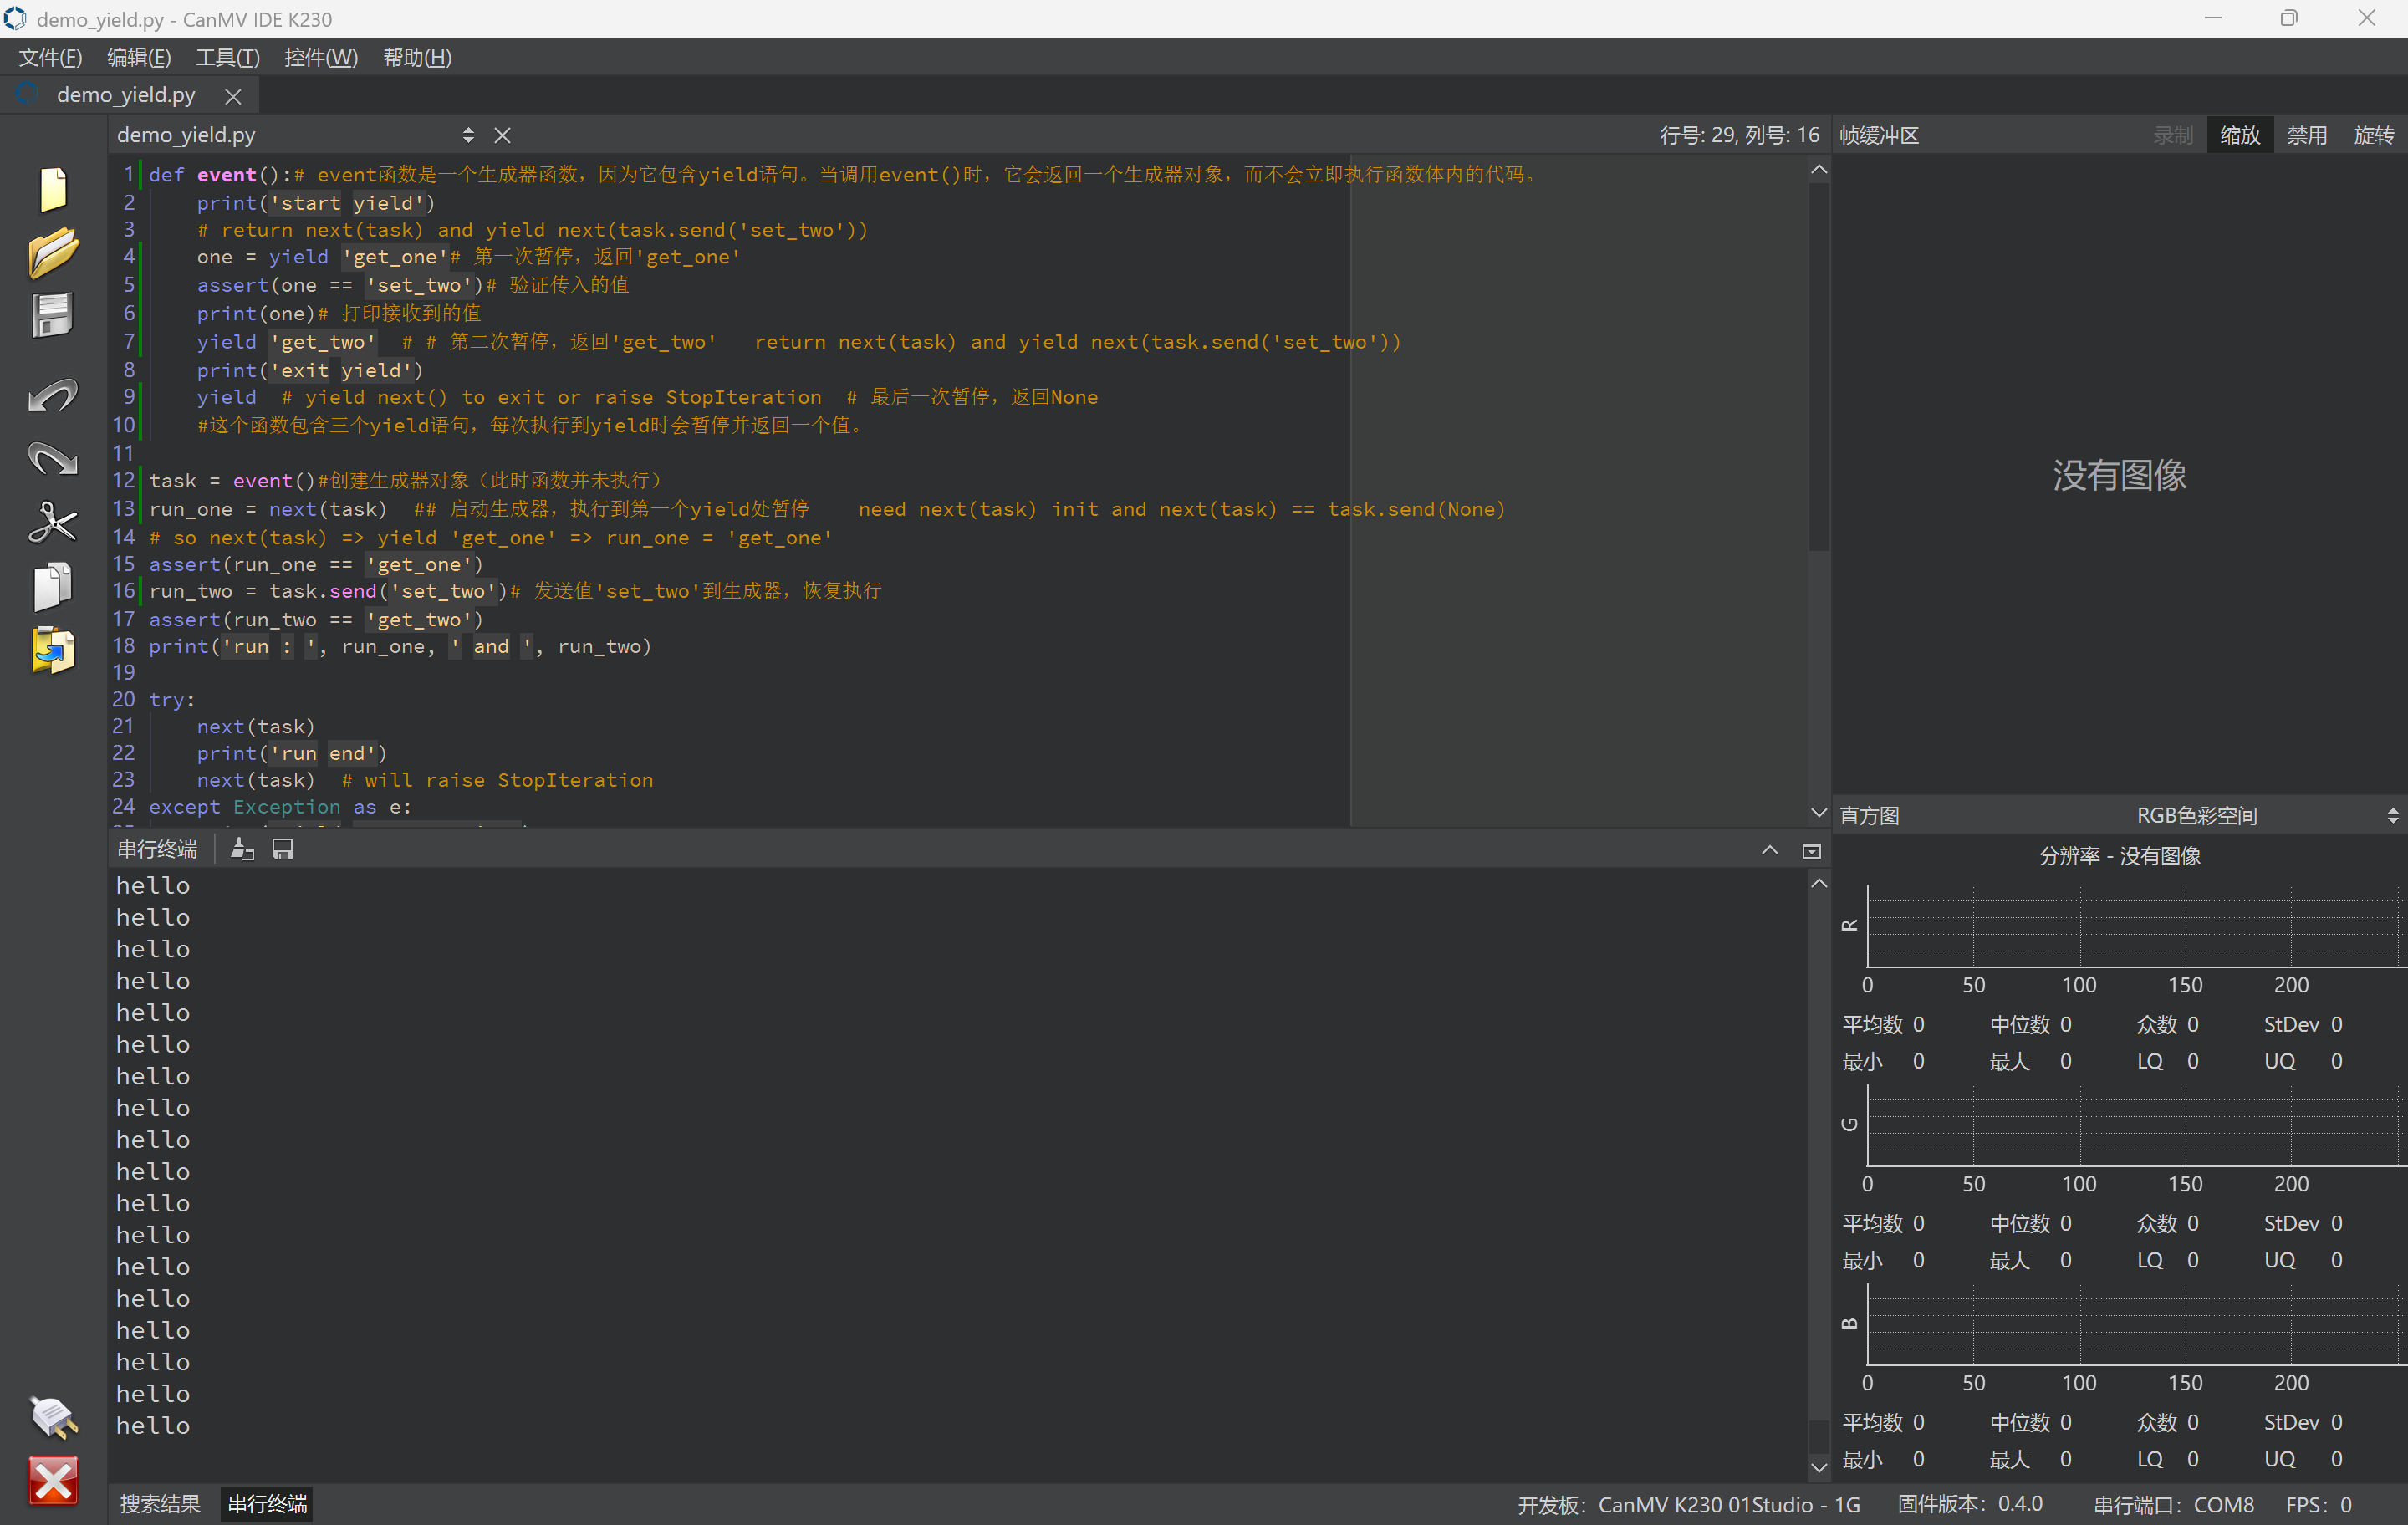
Task: Click the 串行终端 label in the terminal header
Action: (x=157, y=850)
